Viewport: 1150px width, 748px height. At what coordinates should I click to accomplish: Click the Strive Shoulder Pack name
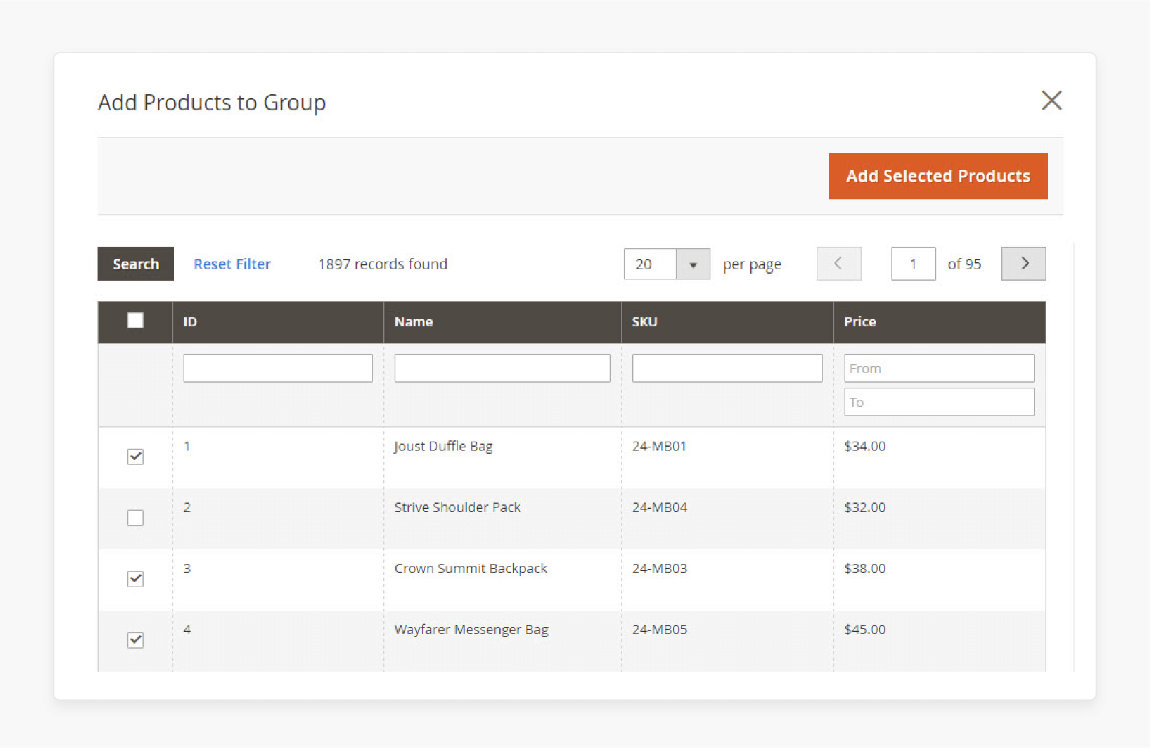[458, 507]
